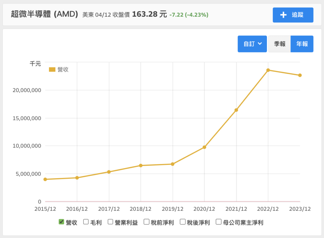This screenshot has width=324, height=238.
Task: Click the 15,000,000 y-axis label
Action: coord(27,118)
